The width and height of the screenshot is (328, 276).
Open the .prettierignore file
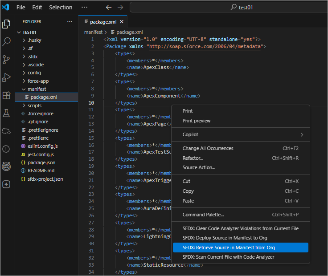pos(46,130)
